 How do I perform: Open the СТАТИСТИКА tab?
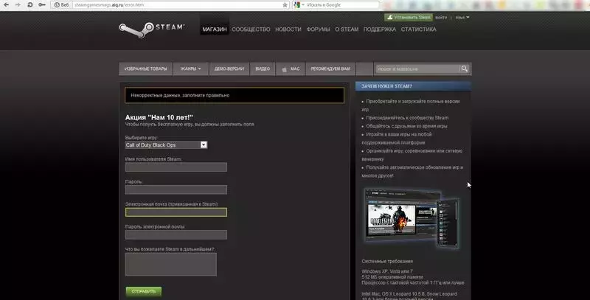(x=418, y=29)
